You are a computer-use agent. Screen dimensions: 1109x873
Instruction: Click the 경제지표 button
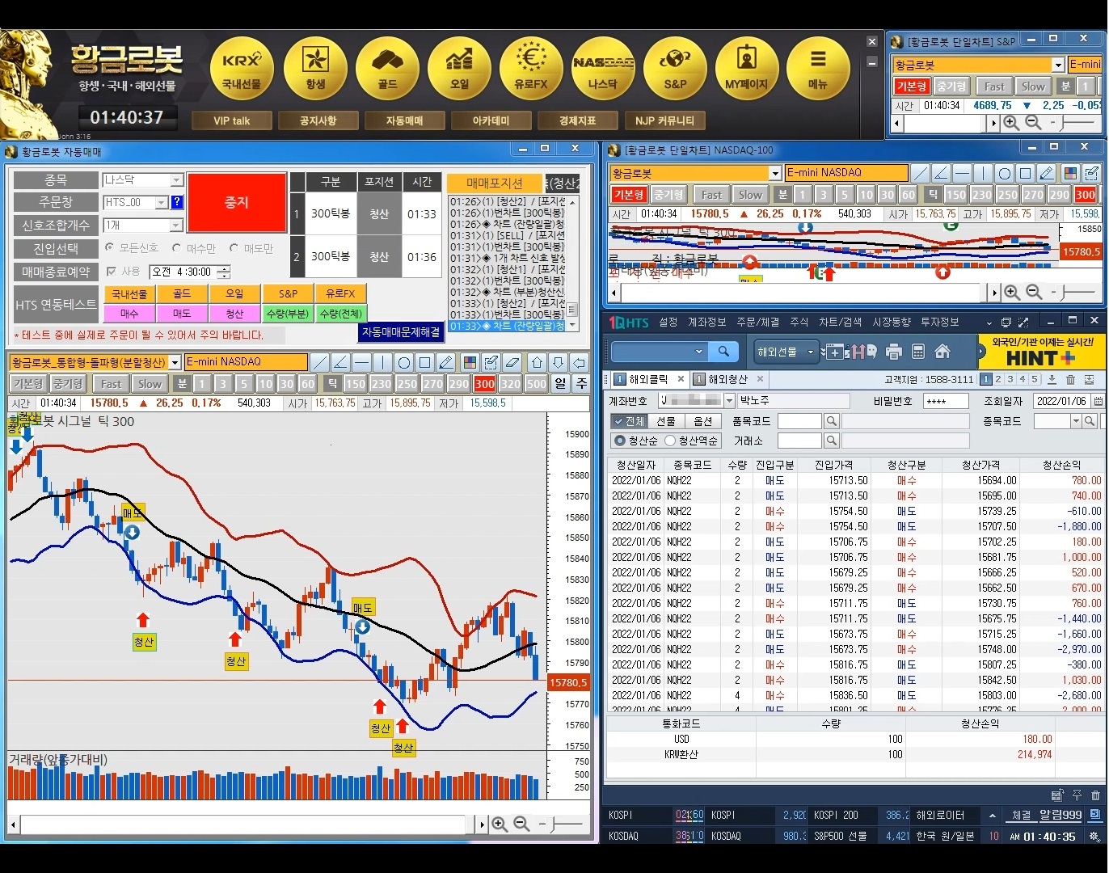(577, 120)
